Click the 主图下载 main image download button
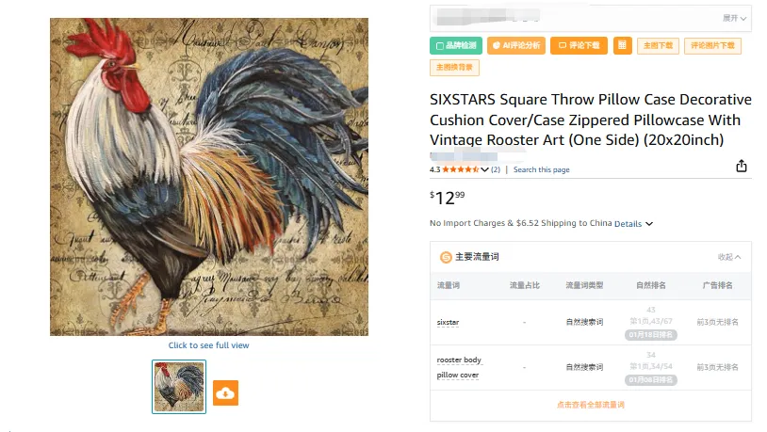767x432 pixels. [x=658, y=45]
